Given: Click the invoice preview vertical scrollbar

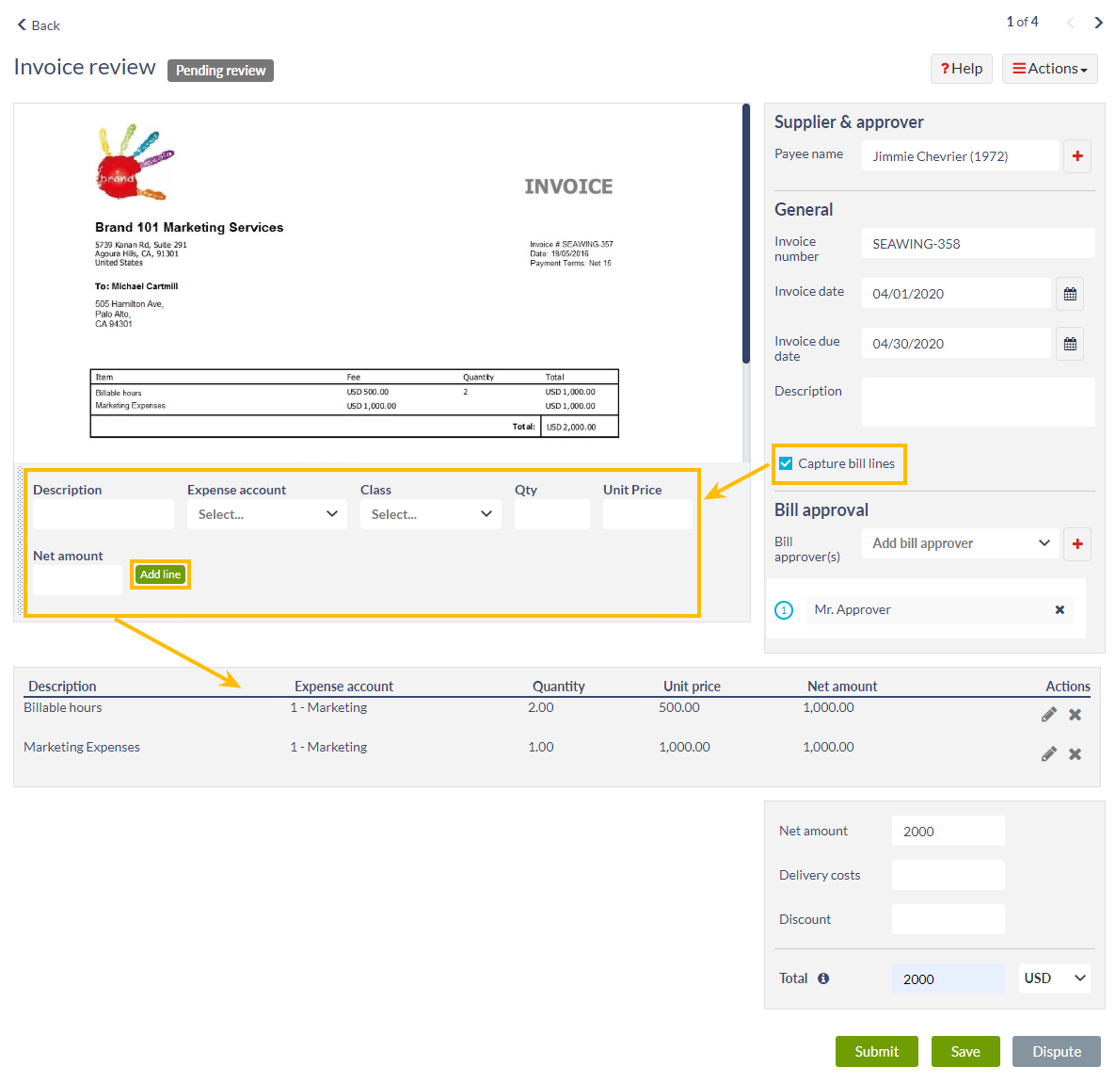Looking at the screenshot, I should 746,234.
